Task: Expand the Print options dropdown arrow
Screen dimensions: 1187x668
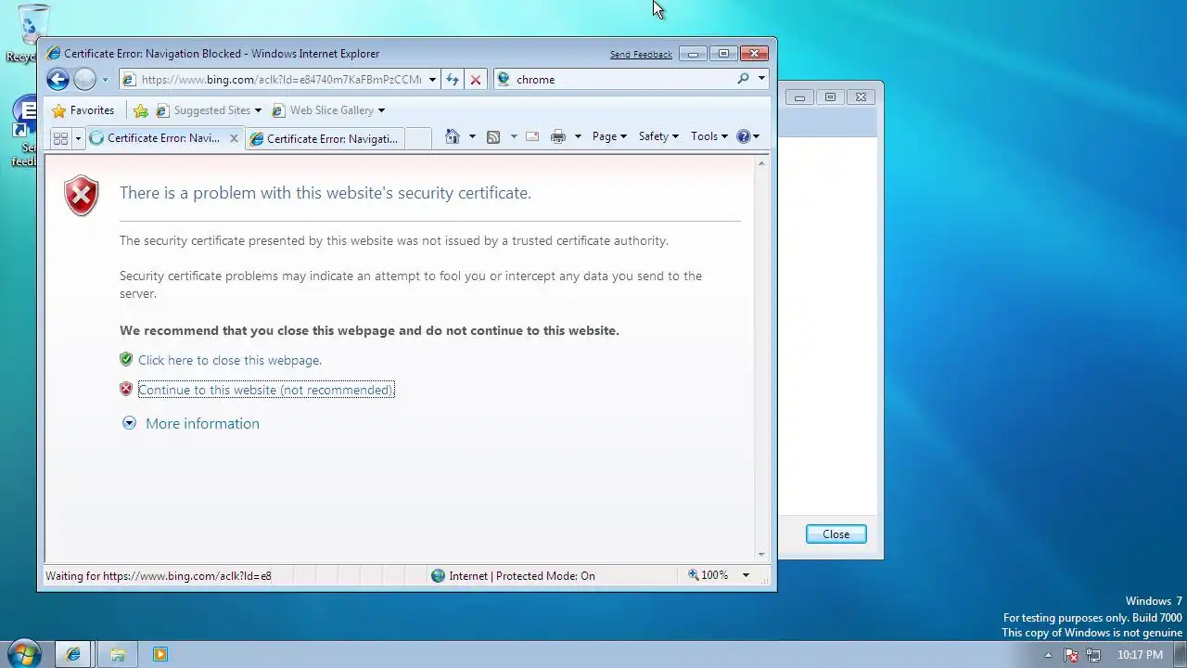Action: [x=578, y=136]
